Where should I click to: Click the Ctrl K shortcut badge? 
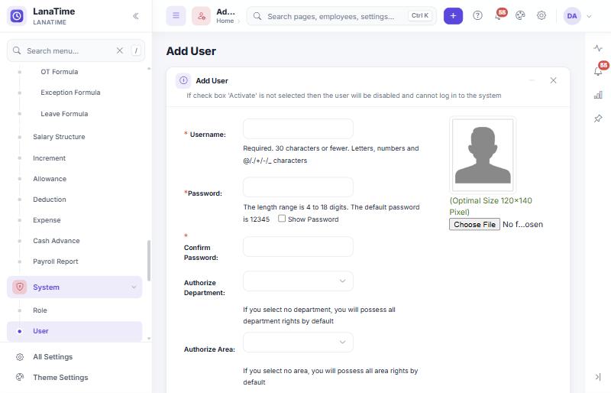tap(420, 15)
